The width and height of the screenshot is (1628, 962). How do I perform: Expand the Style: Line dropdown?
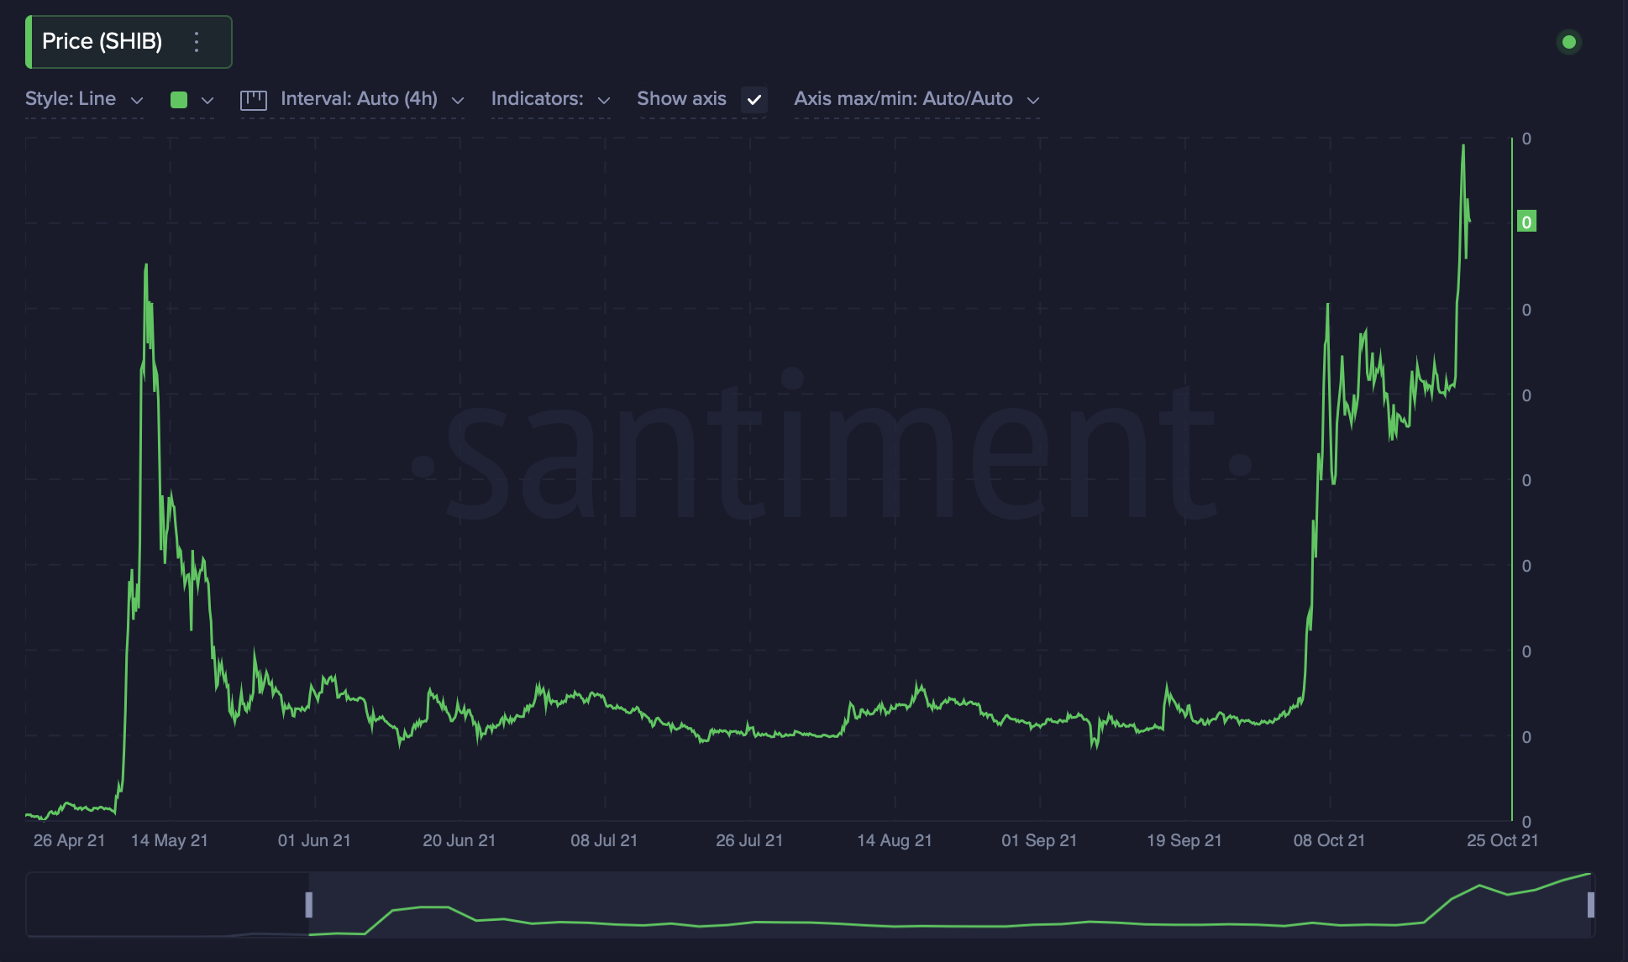click(83, 99)
